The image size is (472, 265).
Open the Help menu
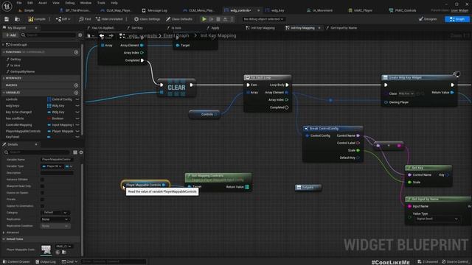tap(114, 3)
